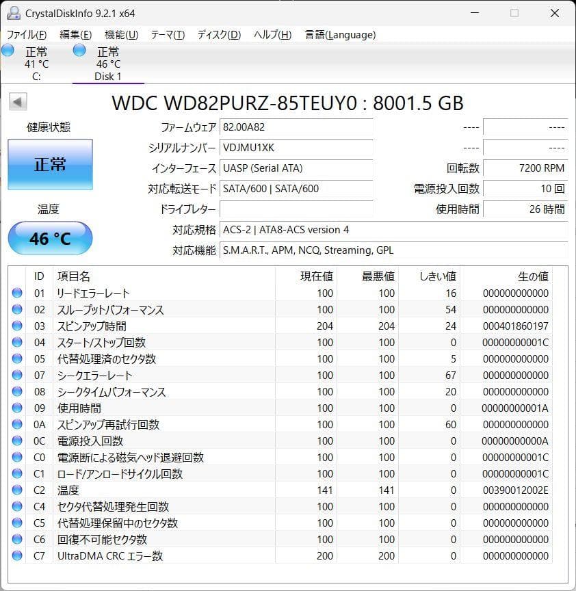Select the UltraDMA CRC エラー数 attribute name
Image resolution: width=576 pixels, height=591 pixels.
(109, 555)
